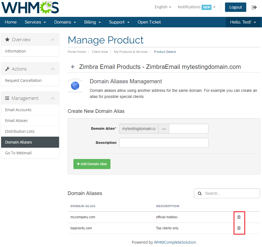This screenshot has width=262, height=247.
Task: Click the Search domain aliases field
Action: click(227, 193)
